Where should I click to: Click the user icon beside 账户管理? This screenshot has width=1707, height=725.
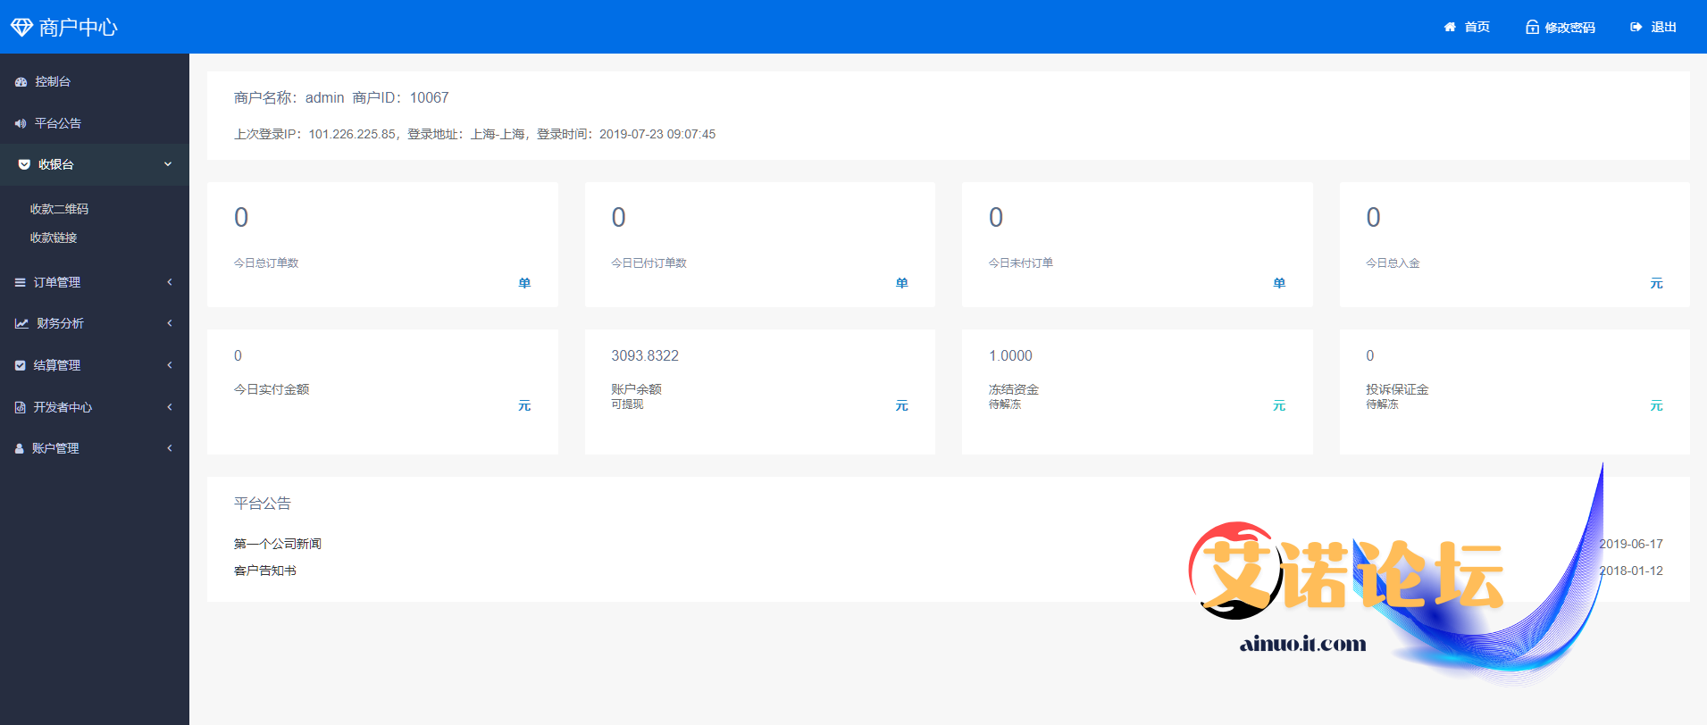(x=20, y=448)
